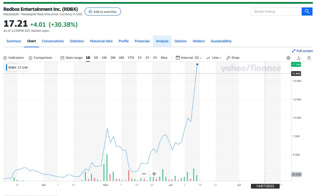The width and height of the screenshot is (327, 196).
Task: Open the Historical data tab
Action: (101, 41)
